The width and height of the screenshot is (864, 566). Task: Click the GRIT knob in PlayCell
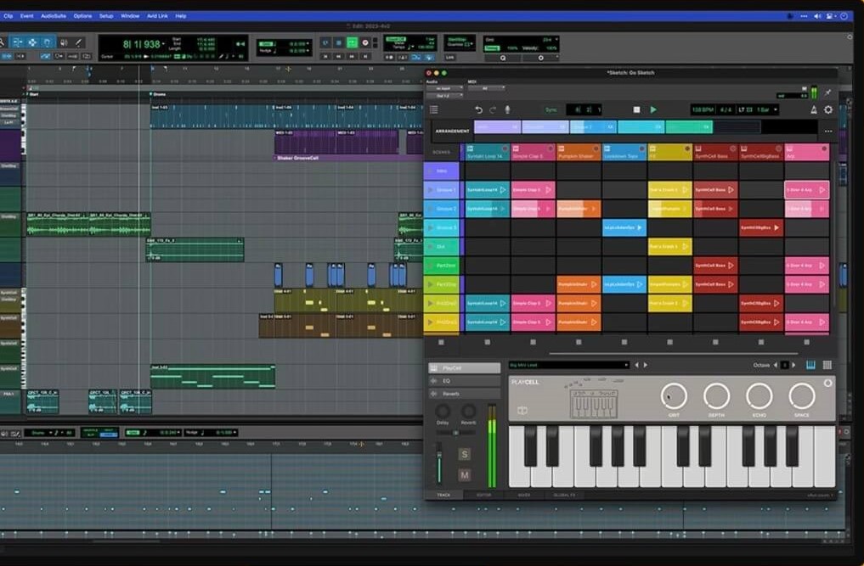tap(674, 395)
